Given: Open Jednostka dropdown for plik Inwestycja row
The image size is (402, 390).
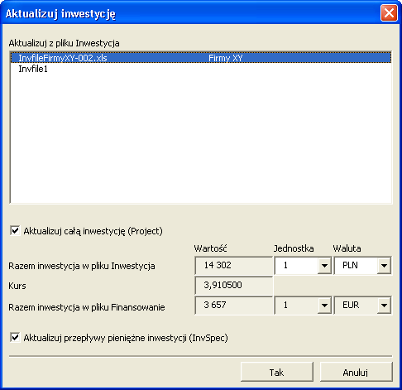Looking at the screenshot, I should pyautogui.click(x=324, y=266).
